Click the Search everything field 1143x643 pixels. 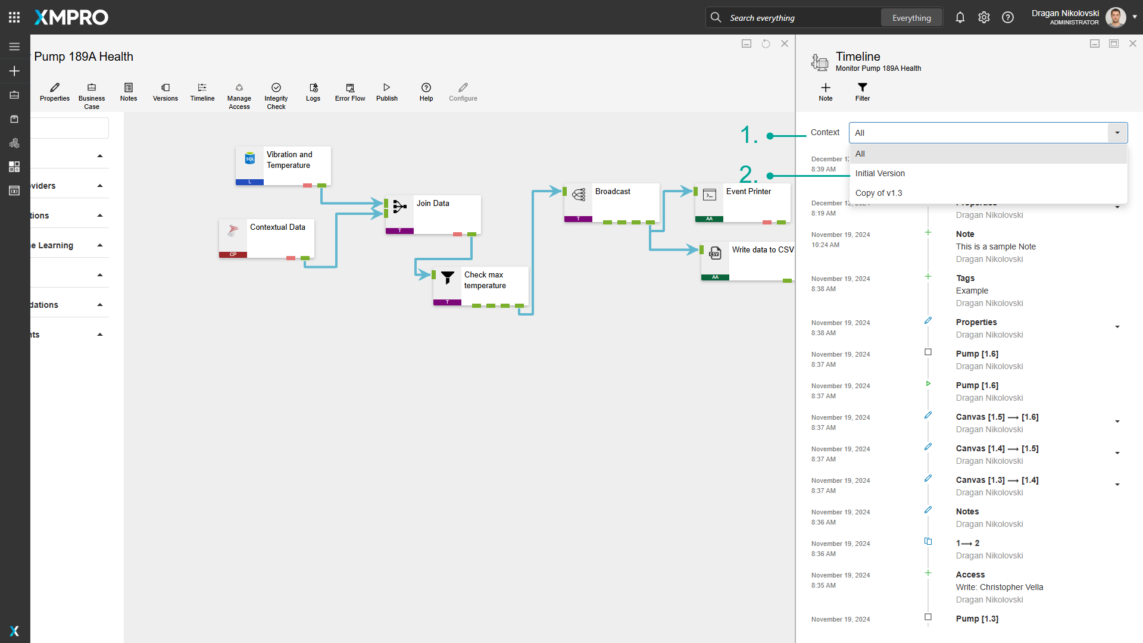(804, 18)
